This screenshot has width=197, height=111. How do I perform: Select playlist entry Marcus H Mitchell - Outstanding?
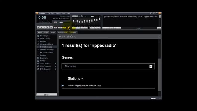[x=130, y=17]
